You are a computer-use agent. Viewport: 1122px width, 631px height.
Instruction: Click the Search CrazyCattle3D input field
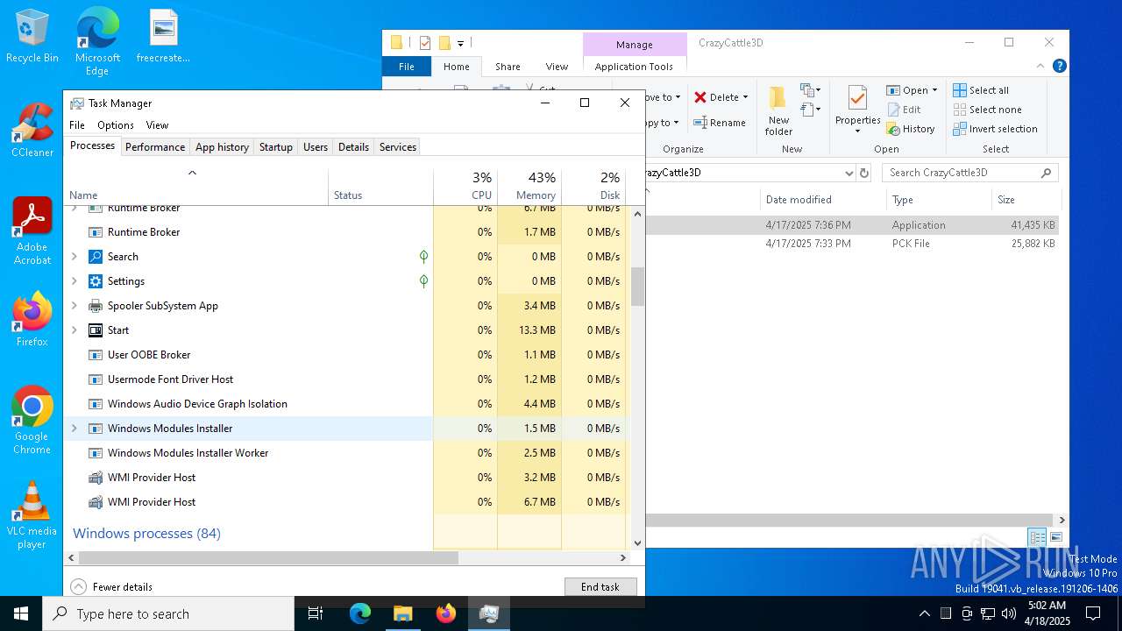pos(961,173)
